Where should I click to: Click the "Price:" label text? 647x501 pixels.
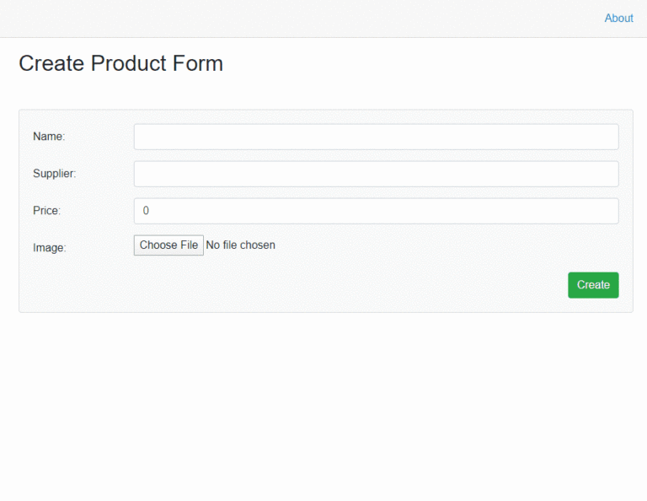pyautogui.click(x=47, y=211)
